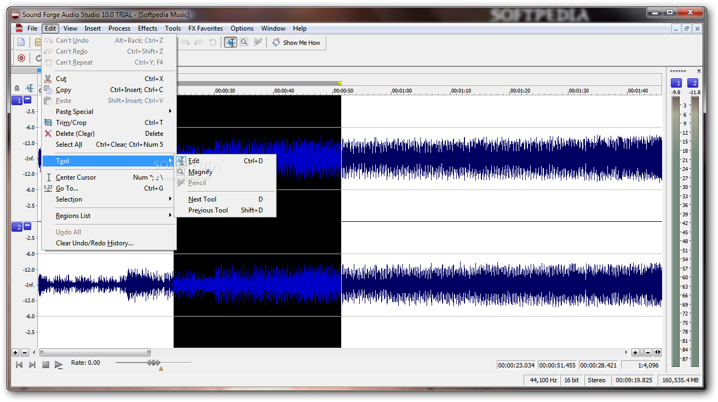
Task: Toggle meter channel 2 button
Action: coord(693,83)
